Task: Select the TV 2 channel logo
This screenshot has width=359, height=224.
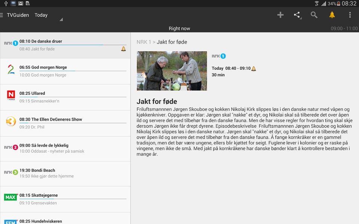Action: pyautogui.click(x=11, y=69)
